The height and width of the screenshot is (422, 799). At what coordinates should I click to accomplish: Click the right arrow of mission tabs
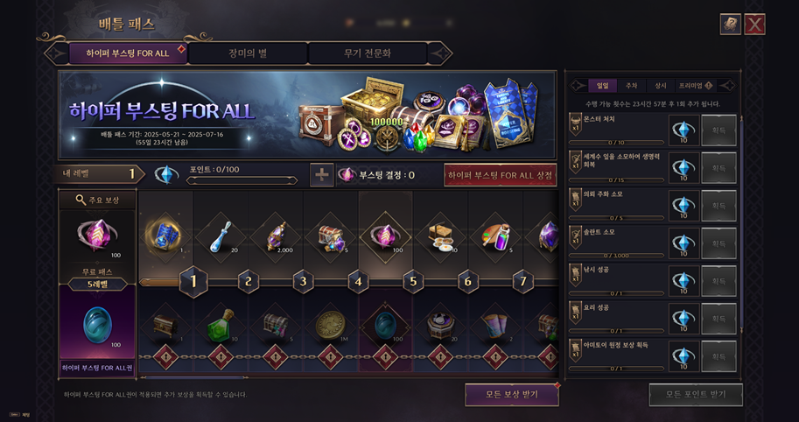pyautogui.click(x=727, y=86)
